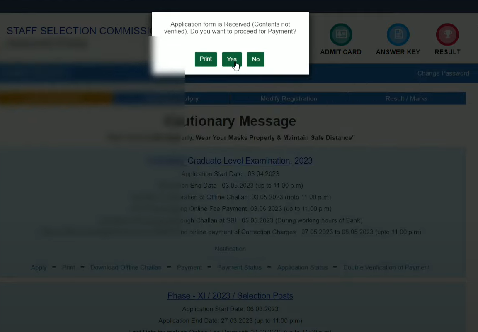Open the Phase - XI / 2023 / Selection Posts link

coord(230,295)
